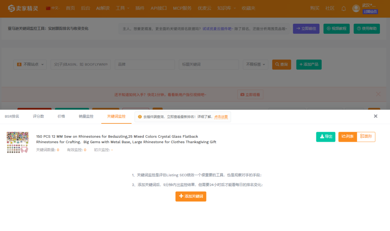Screen dimensions: 390x231
Task: Focus the 品牌 input field
Action: click(x=145, y=64)
